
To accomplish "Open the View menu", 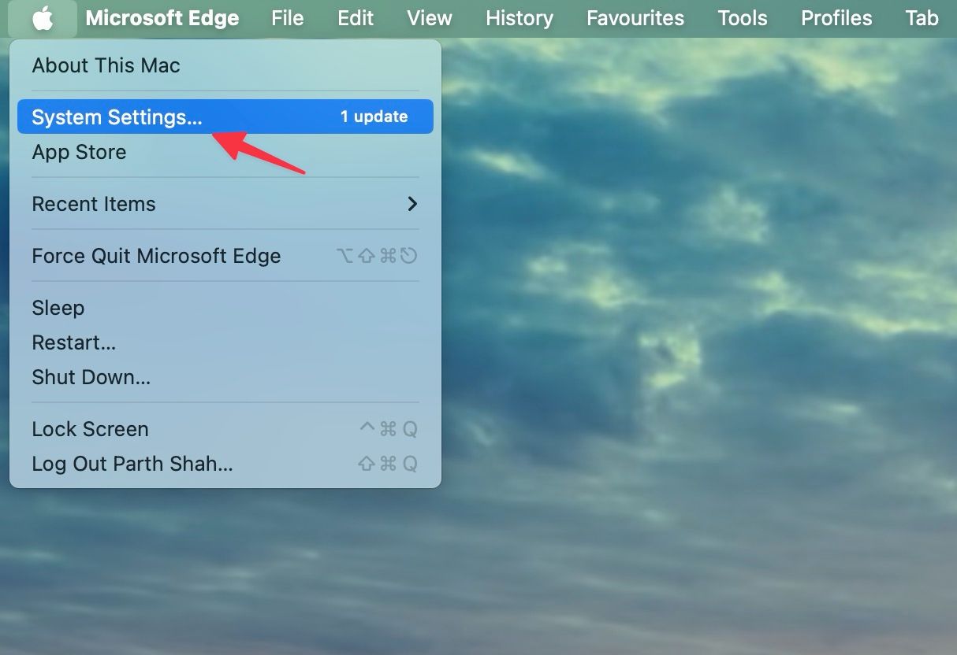I will pyautogui.click(x=429, y=17).
